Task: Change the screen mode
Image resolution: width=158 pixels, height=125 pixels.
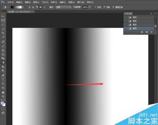Action: click(3, 113)
